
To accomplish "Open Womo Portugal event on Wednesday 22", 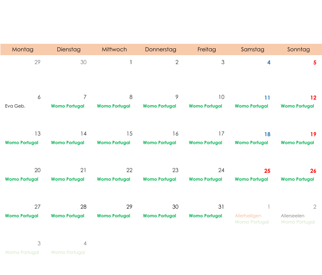I will coord(113,179).
